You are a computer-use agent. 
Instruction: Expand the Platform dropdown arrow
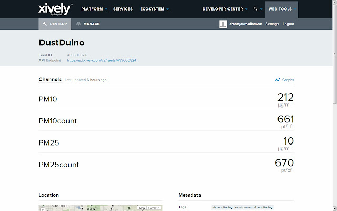[x=106, y=9]
